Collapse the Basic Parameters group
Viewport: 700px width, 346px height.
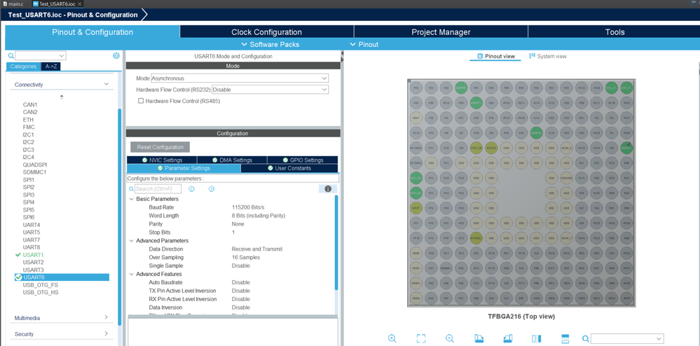131,199
